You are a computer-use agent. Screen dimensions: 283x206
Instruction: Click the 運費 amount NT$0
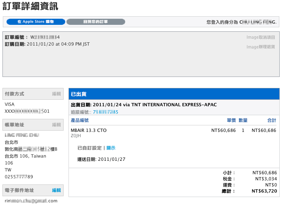coord(271,185)
